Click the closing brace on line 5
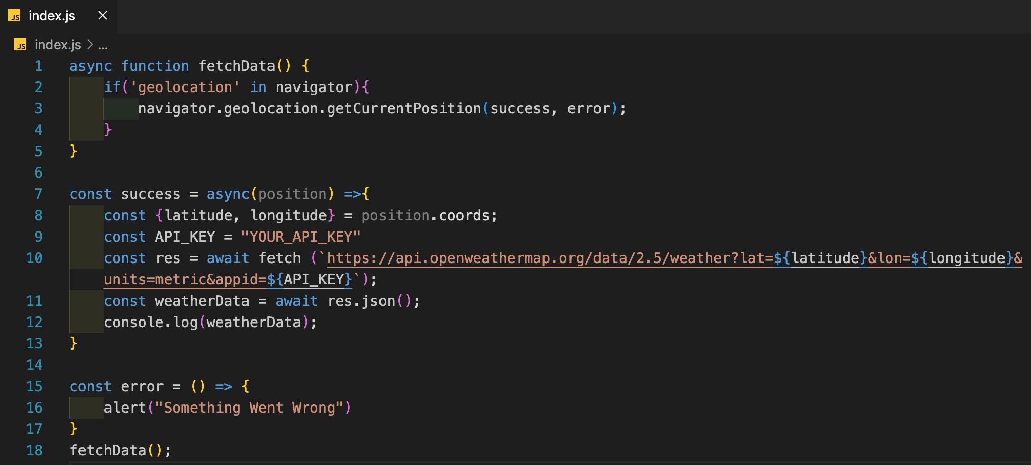This screenshot has height=465, width=1031. pos(74,152)
